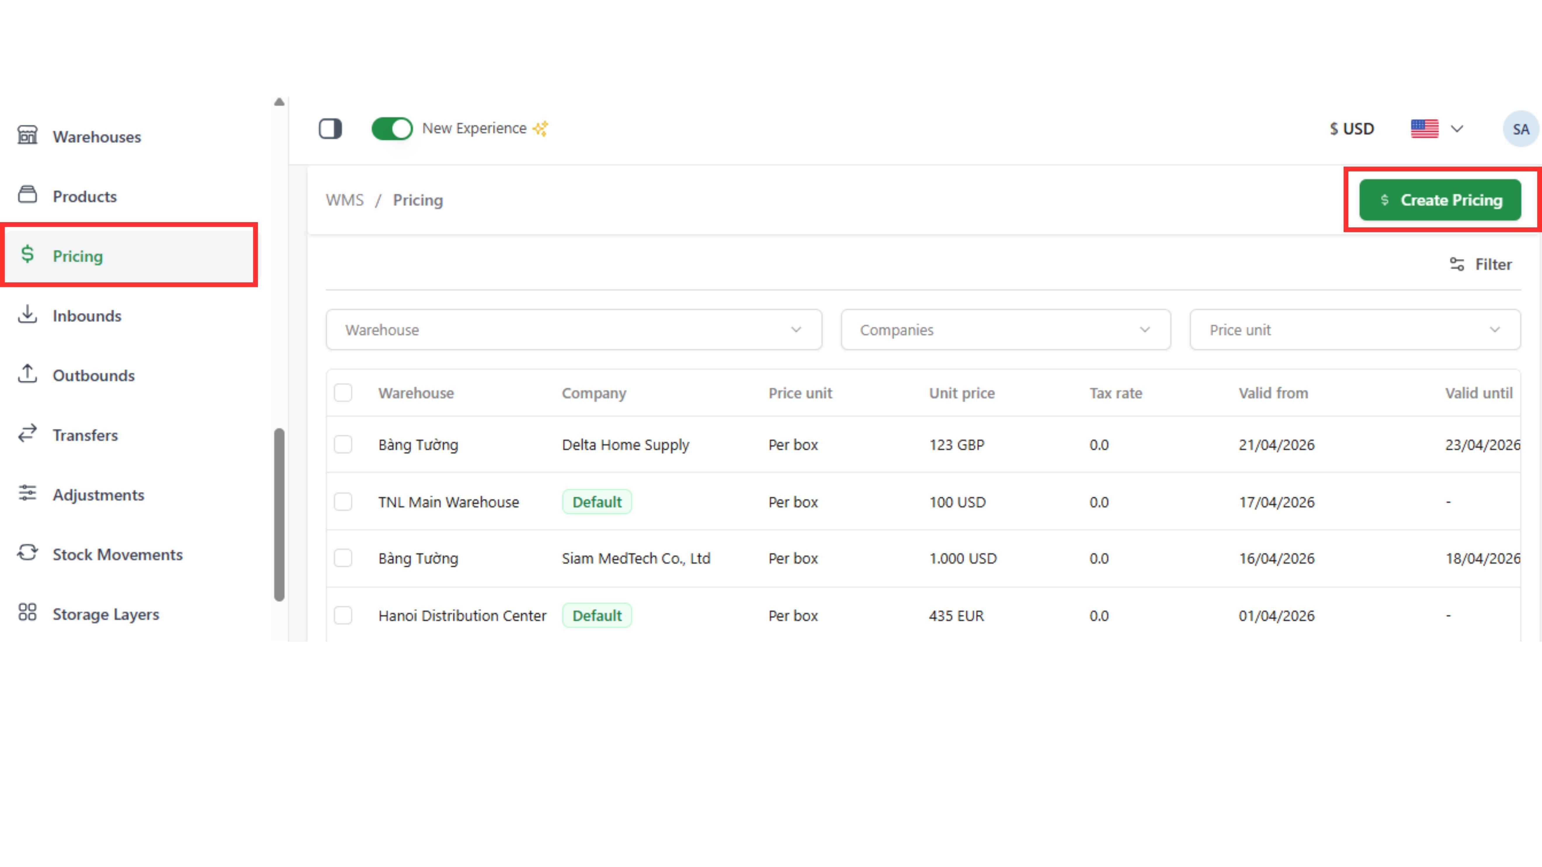1542x867 pixels.
Task: Click the Transfers swap arrows icon
Action: point(27,434)
